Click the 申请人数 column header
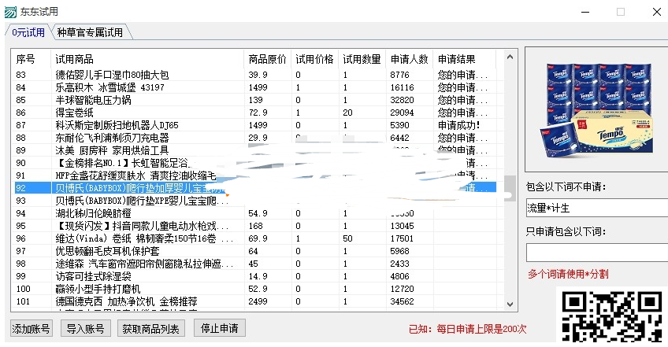668x347 pixels. [409, 59]
